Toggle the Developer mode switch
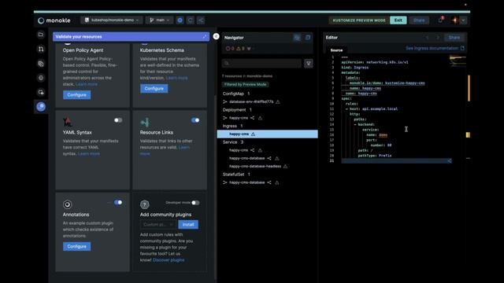 [x=195, y=203]
